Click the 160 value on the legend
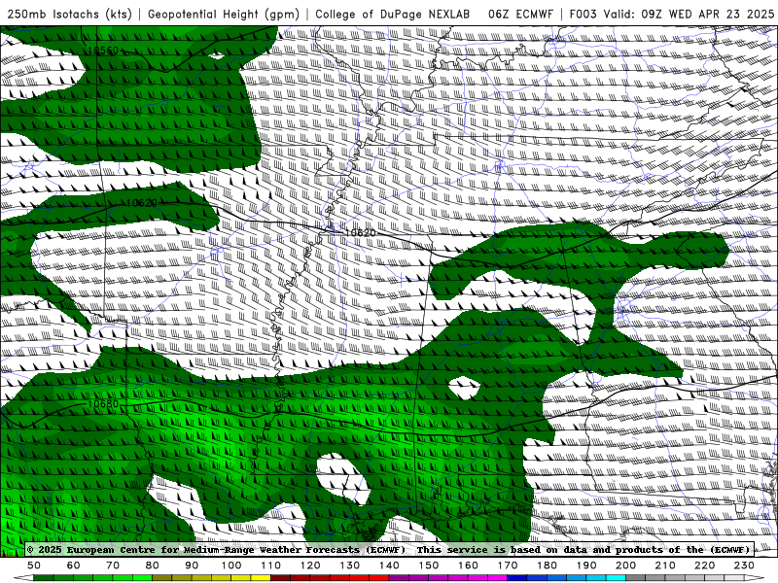Screen dimensions: 778x583 468,566
